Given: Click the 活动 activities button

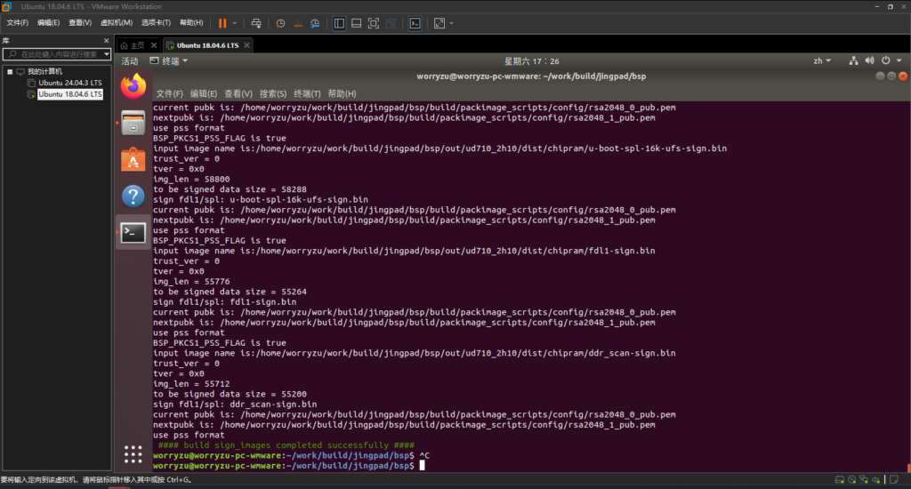Looking at the screenshot, I should [130, 60].
